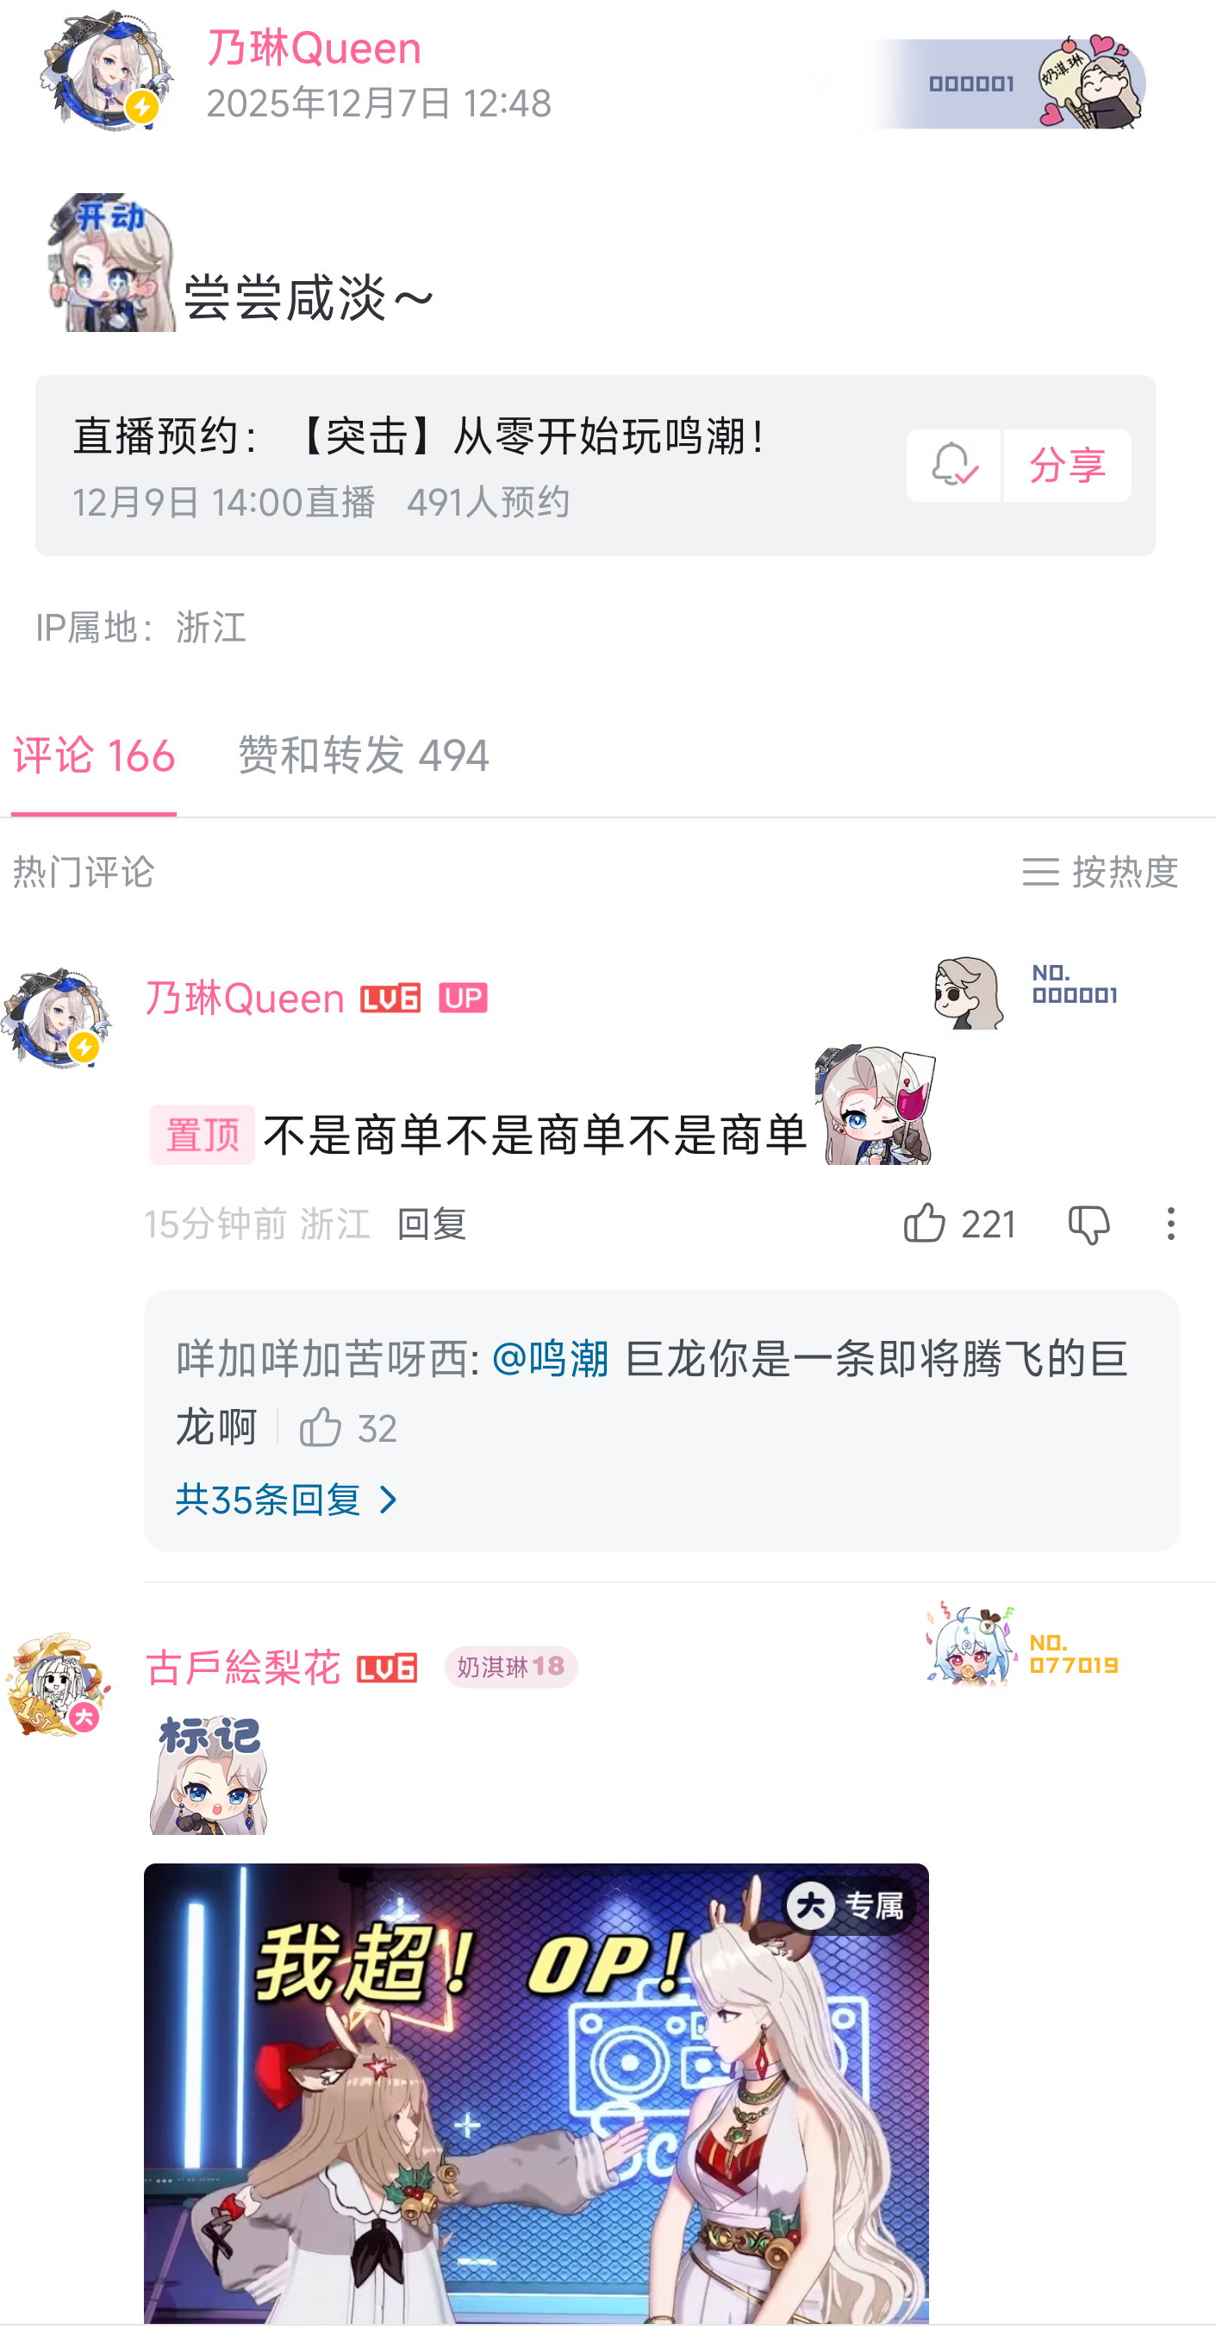This screenshot has width=1216, height=2336.
Task: Switch to the 赞和转发 494 tab
Action: tap(364, 755)
